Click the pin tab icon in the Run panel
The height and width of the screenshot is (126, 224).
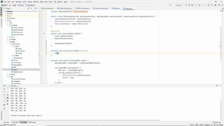pos(4,108)
